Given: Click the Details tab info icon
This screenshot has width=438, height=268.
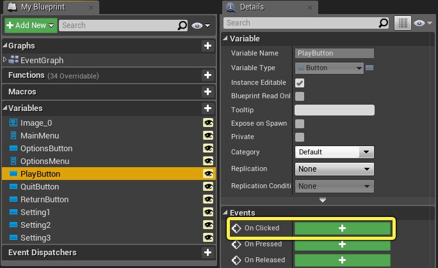Looking at the screenshot, I should click(x=231, y=7).
